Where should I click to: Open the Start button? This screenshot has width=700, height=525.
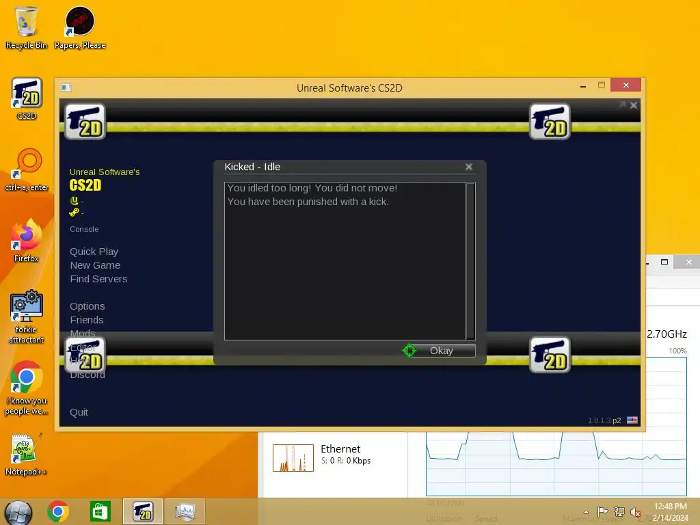[18, 513]
